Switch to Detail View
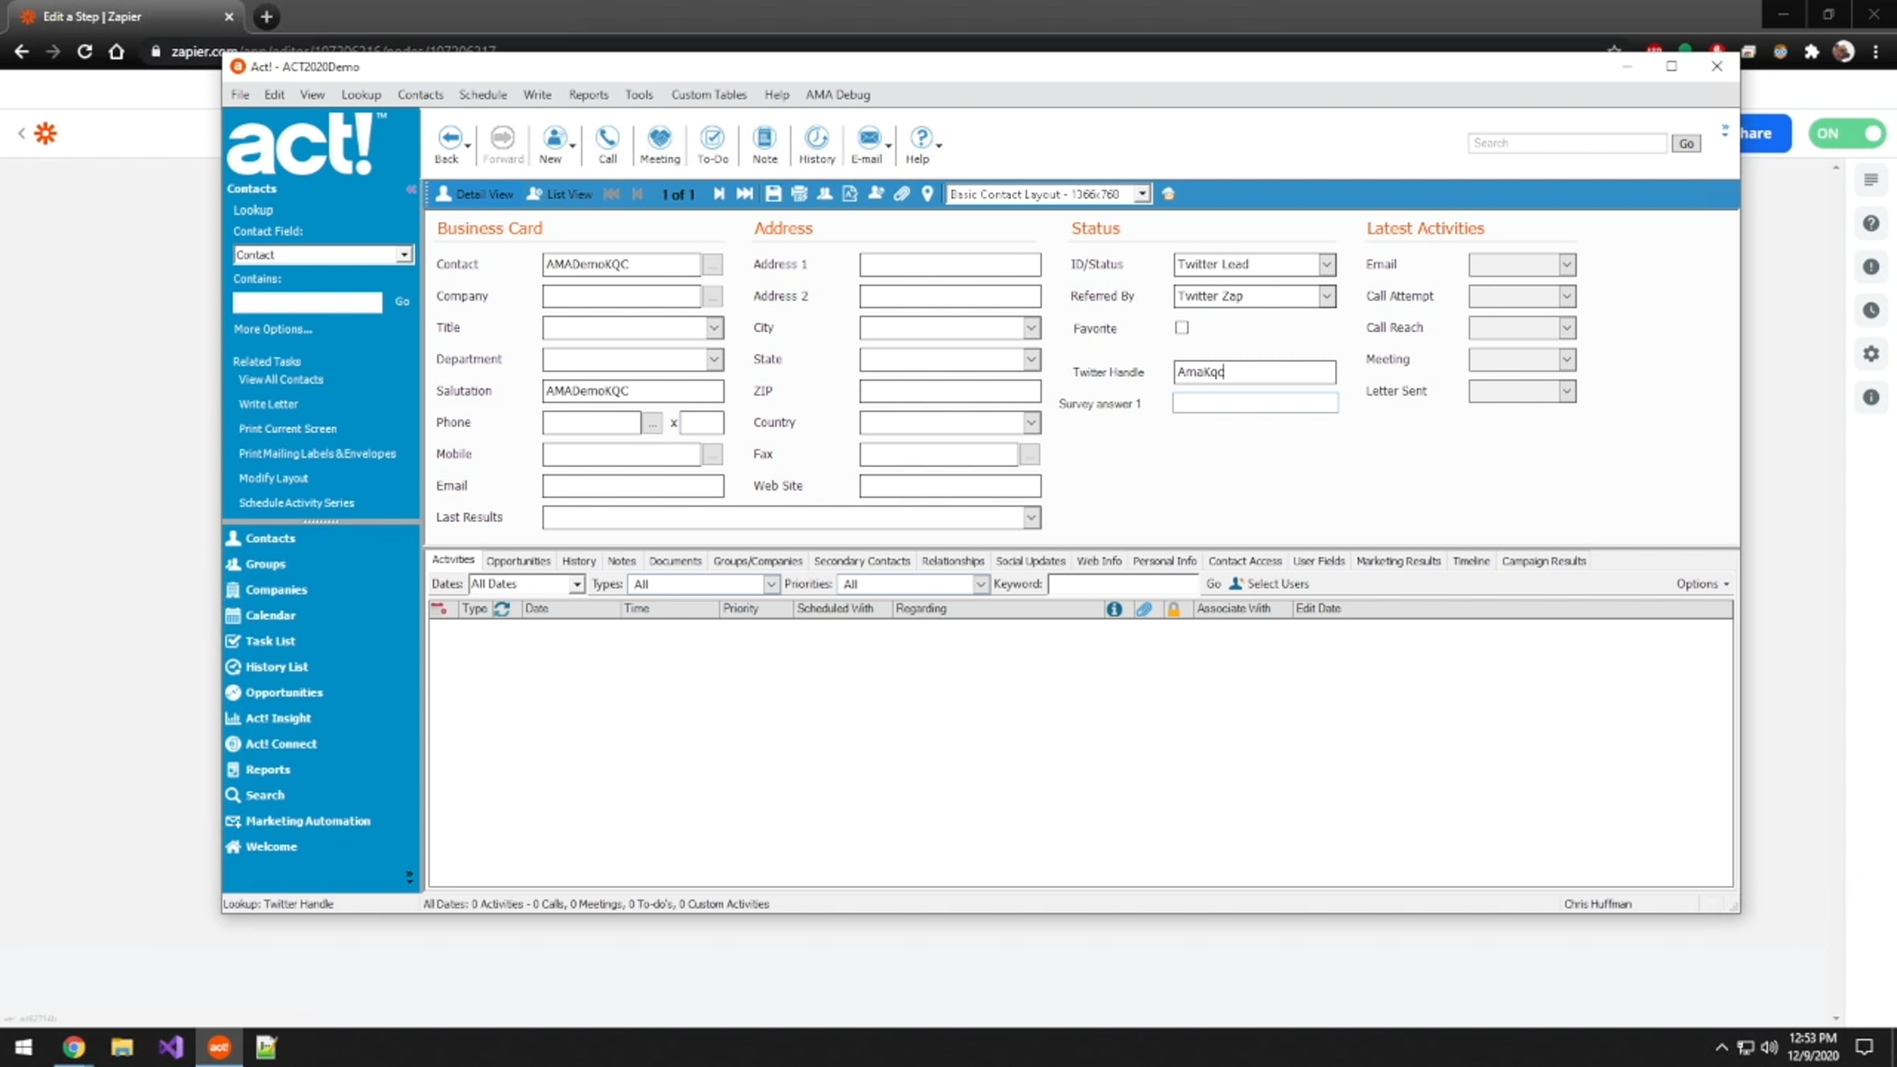The image size is (1897, 1067). (x=475, y=194)
